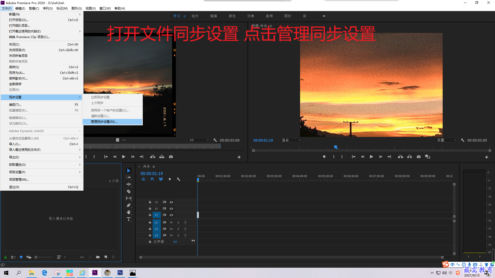Click Lift button in program monitor
Screen dimensions: 495x278
click(400, 157)
